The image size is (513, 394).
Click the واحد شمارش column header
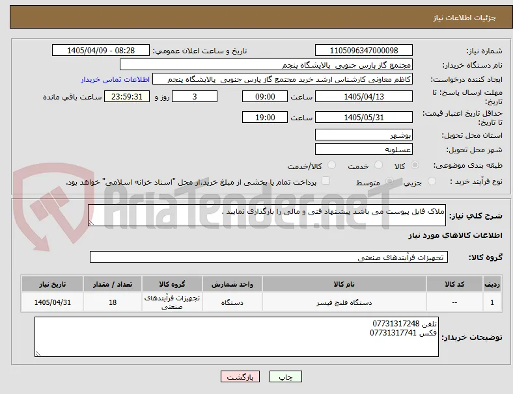tap(232, 284)
